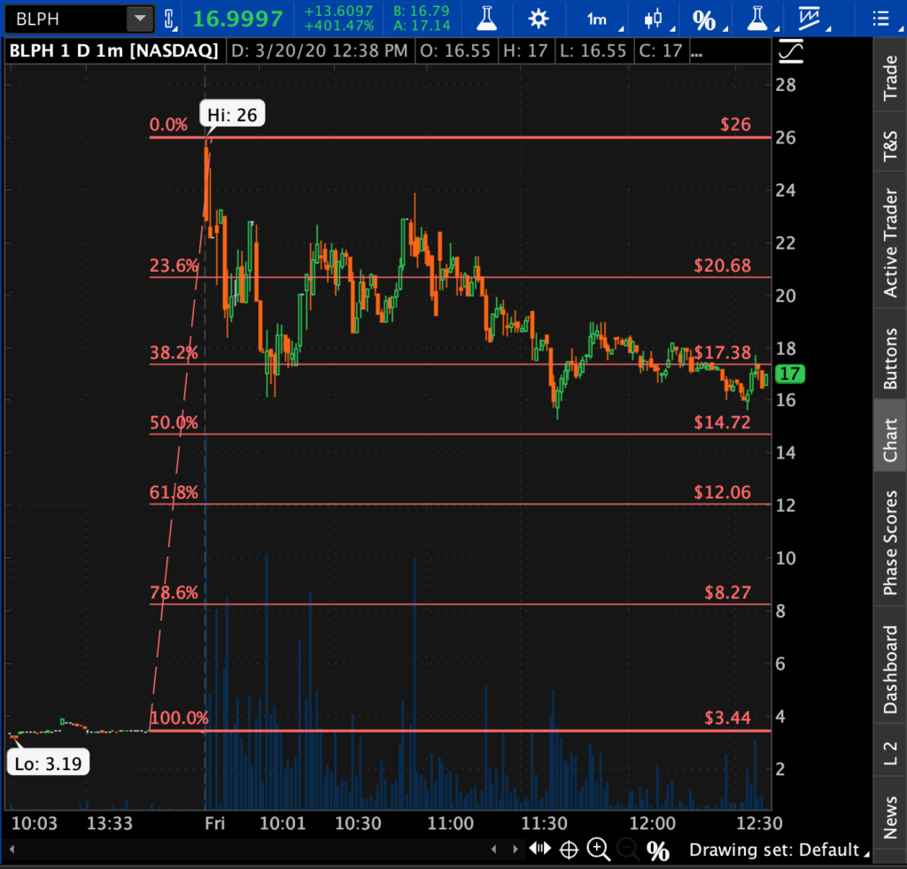Viewport: 907px width, 869px height.
Task: Open the flask studies icon beside bid/ask
Action: coord(486,19)
